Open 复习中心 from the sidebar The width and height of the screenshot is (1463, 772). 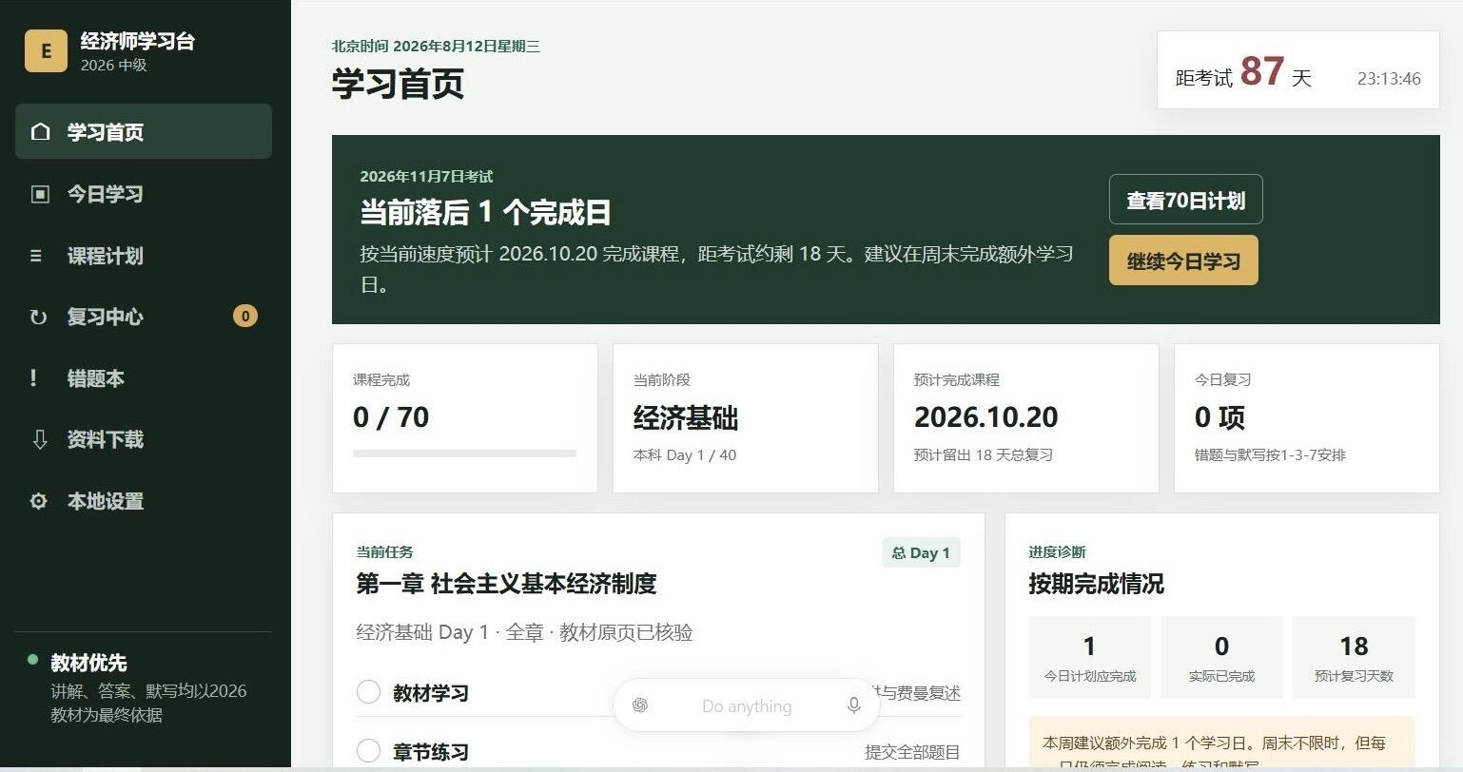pos(144,318)
